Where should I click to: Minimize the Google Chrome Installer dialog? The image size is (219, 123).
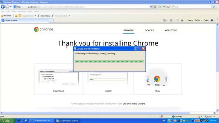click(136, 49)
